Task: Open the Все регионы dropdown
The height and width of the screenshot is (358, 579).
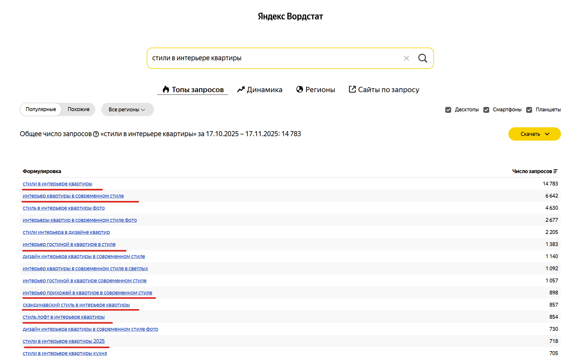Action: [127, 110]
